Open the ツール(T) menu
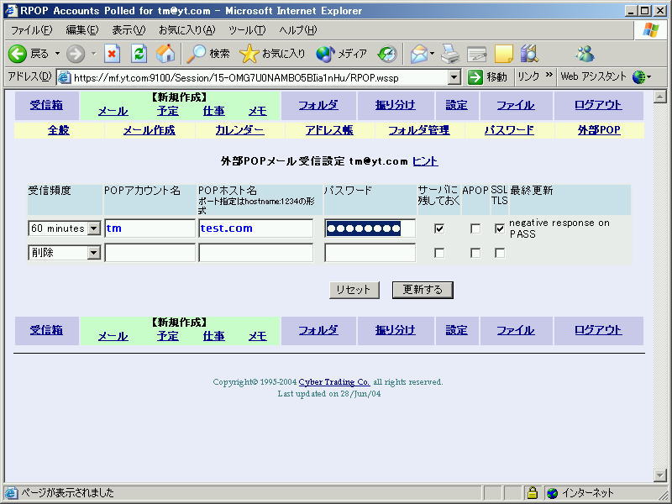The image size is (672, 504). [x=246, y=30]
